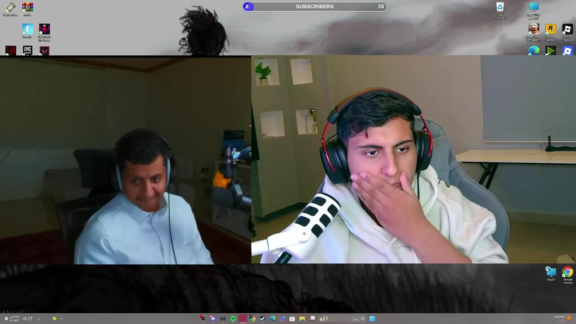Click the SUBSCRIBERS goal progress bar
Screen dimensions: 576x324
click(x=315, y=6)
